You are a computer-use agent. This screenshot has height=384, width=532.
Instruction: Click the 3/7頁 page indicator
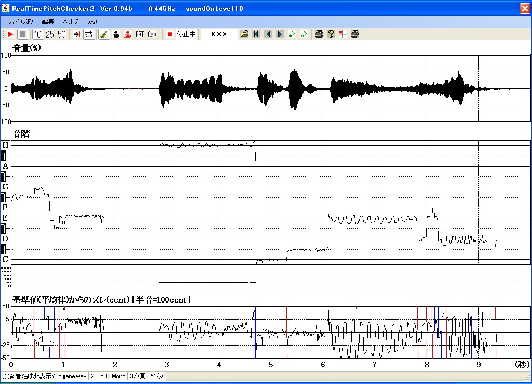coord(138,376)
